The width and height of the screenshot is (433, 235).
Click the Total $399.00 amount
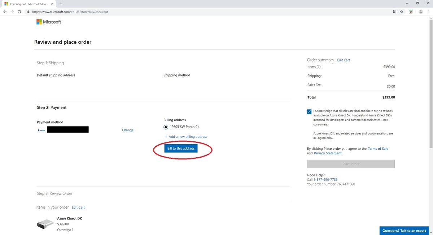pyautogui.click(x=389, y=97)
